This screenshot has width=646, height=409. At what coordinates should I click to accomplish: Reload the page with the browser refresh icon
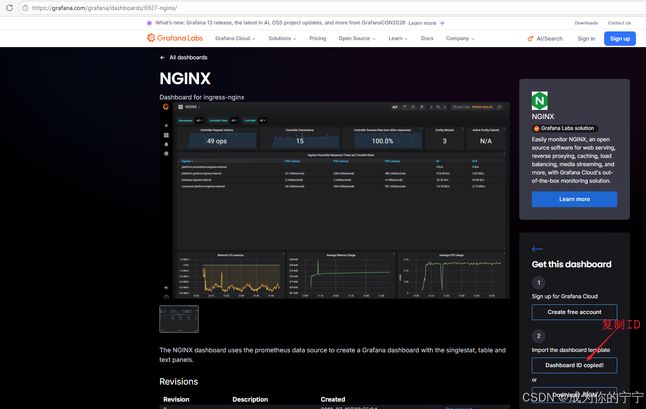pos(10,8)
